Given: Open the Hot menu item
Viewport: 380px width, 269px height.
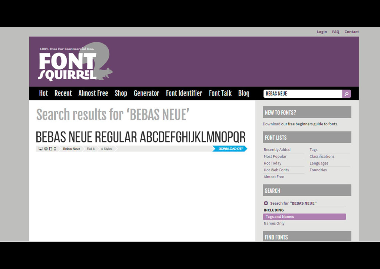Looking at the screenshot, I should tap(43, 93).
